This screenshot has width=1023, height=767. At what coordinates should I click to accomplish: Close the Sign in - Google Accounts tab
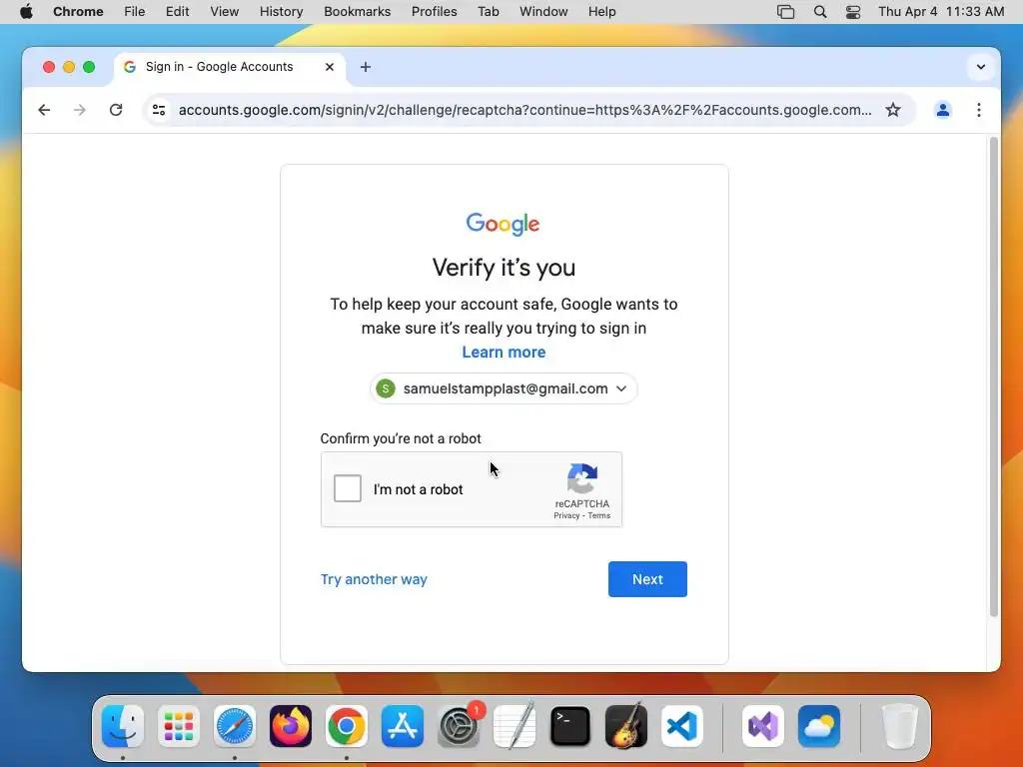coord(330,67)
